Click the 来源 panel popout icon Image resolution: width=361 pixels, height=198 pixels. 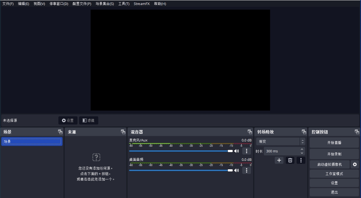pyautogui.click(x=123, y=131)
